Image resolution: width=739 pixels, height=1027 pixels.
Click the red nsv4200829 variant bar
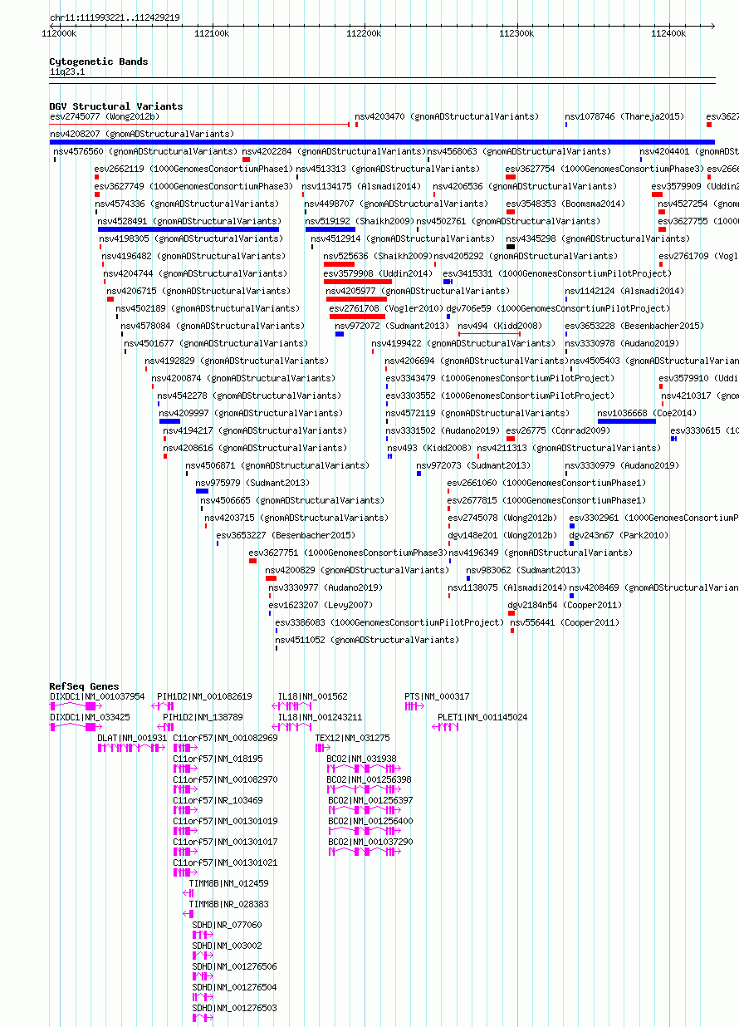271,578
